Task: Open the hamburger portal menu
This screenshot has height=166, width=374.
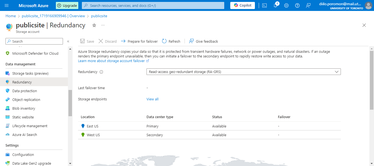Action: [x=7, y=5]
